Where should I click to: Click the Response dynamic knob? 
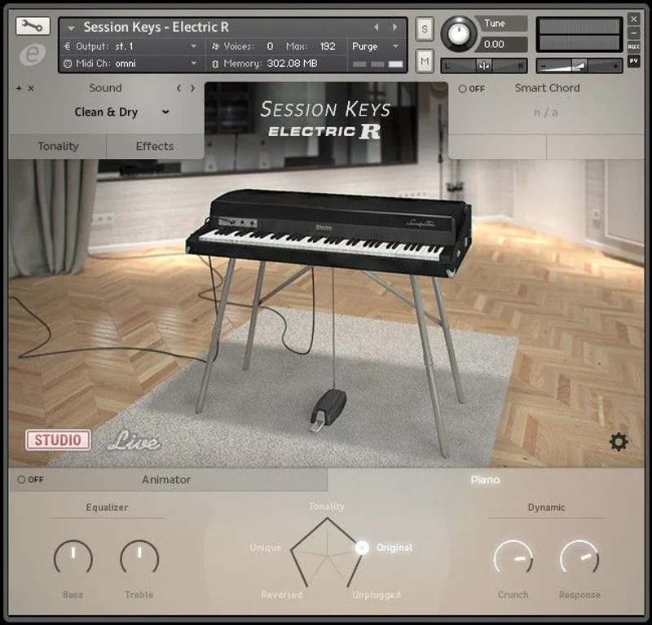pos(579,558)
